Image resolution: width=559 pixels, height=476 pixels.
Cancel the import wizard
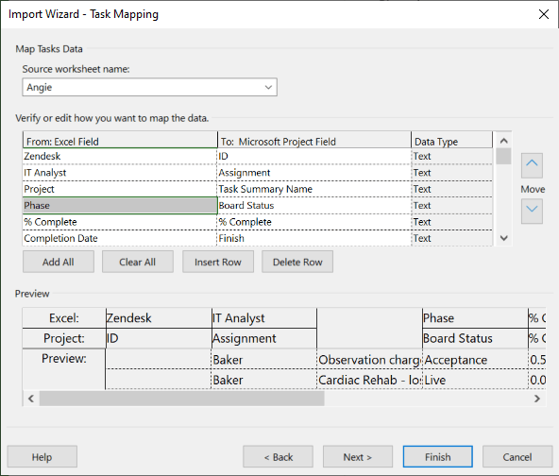tap(517, 456)
